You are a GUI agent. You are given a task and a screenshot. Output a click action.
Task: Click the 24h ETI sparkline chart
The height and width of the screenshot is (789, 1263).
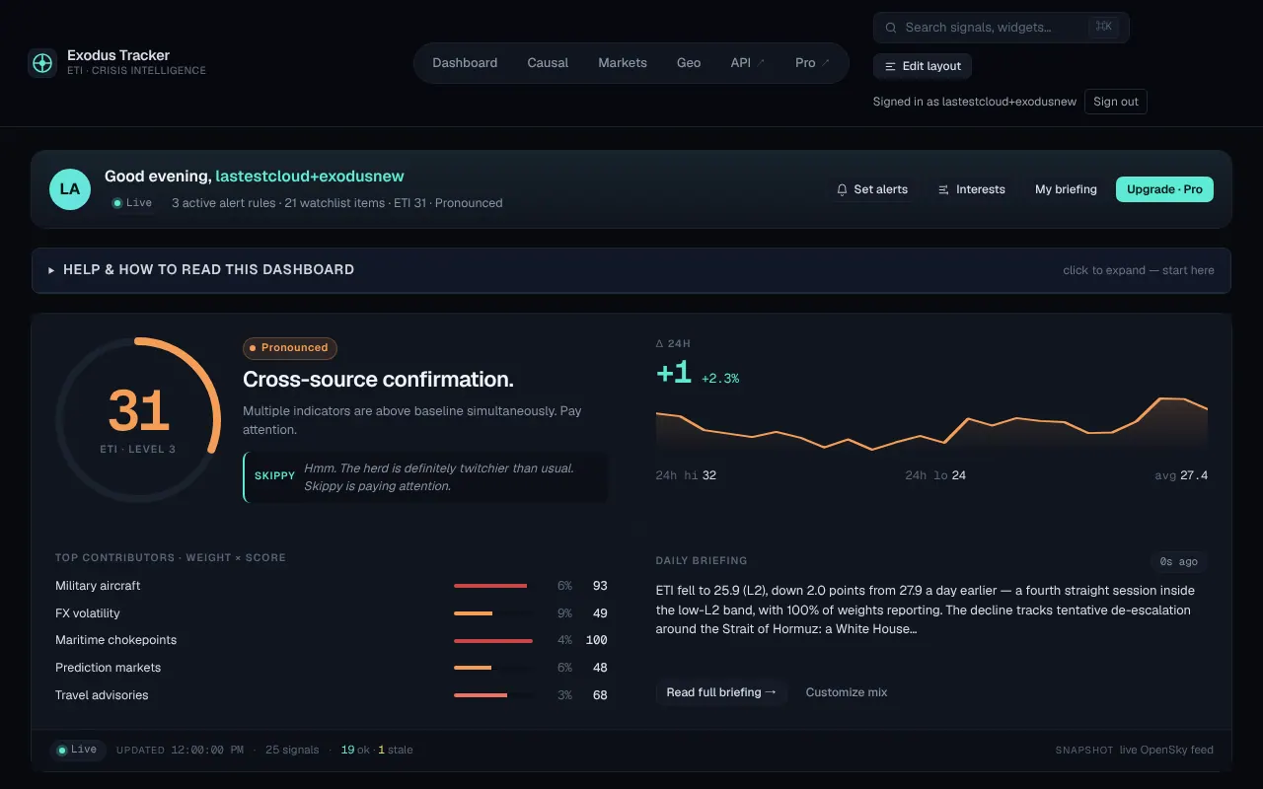pos(931,426)
